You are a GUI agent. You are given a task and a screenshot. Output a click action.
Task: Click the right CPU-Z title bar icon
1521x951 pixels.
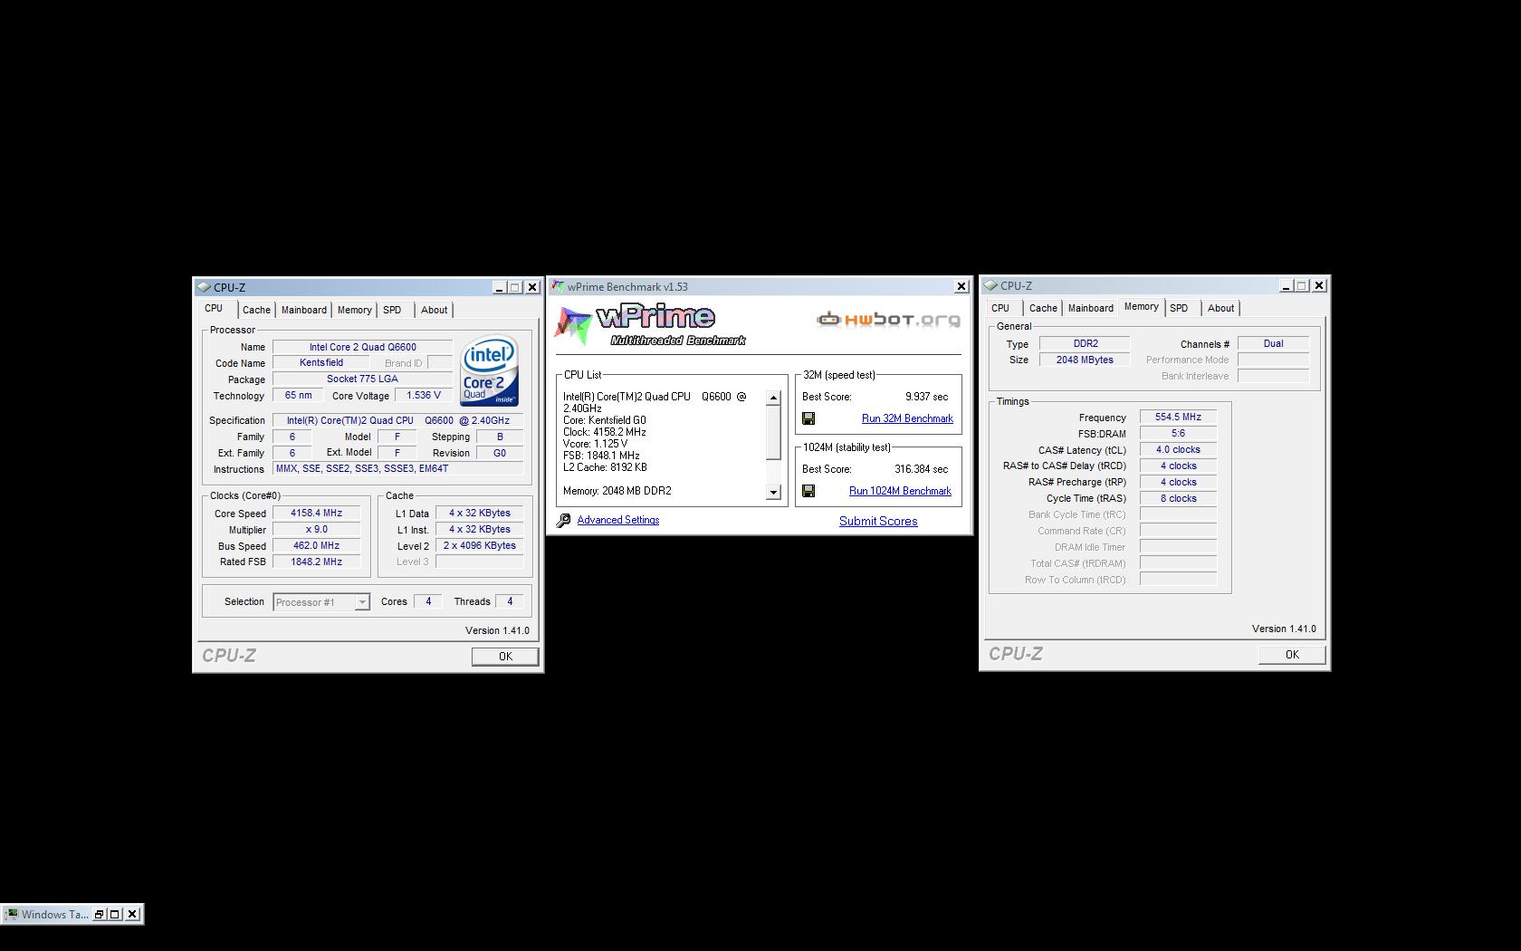(990, 285)
